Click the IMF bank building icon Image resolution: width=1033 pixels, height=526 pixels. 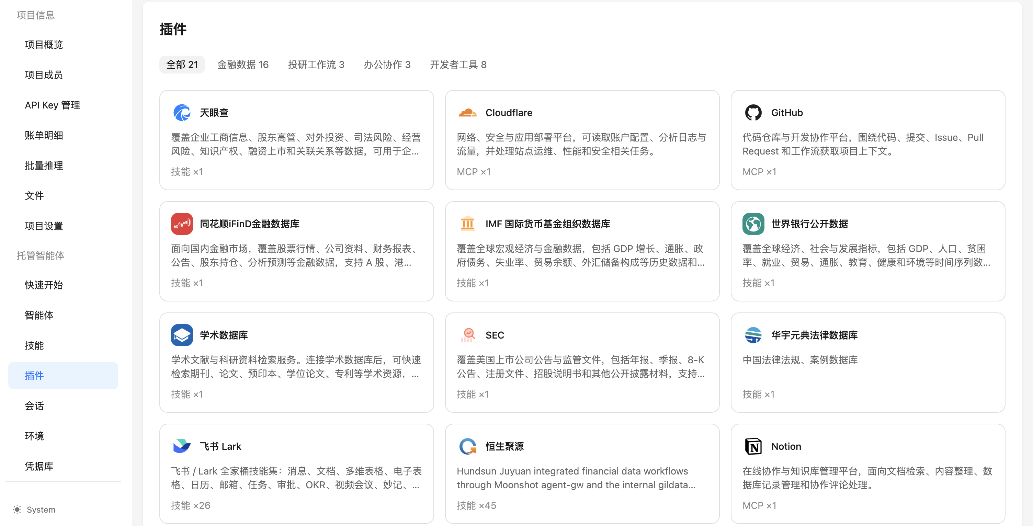click(467, 224)
